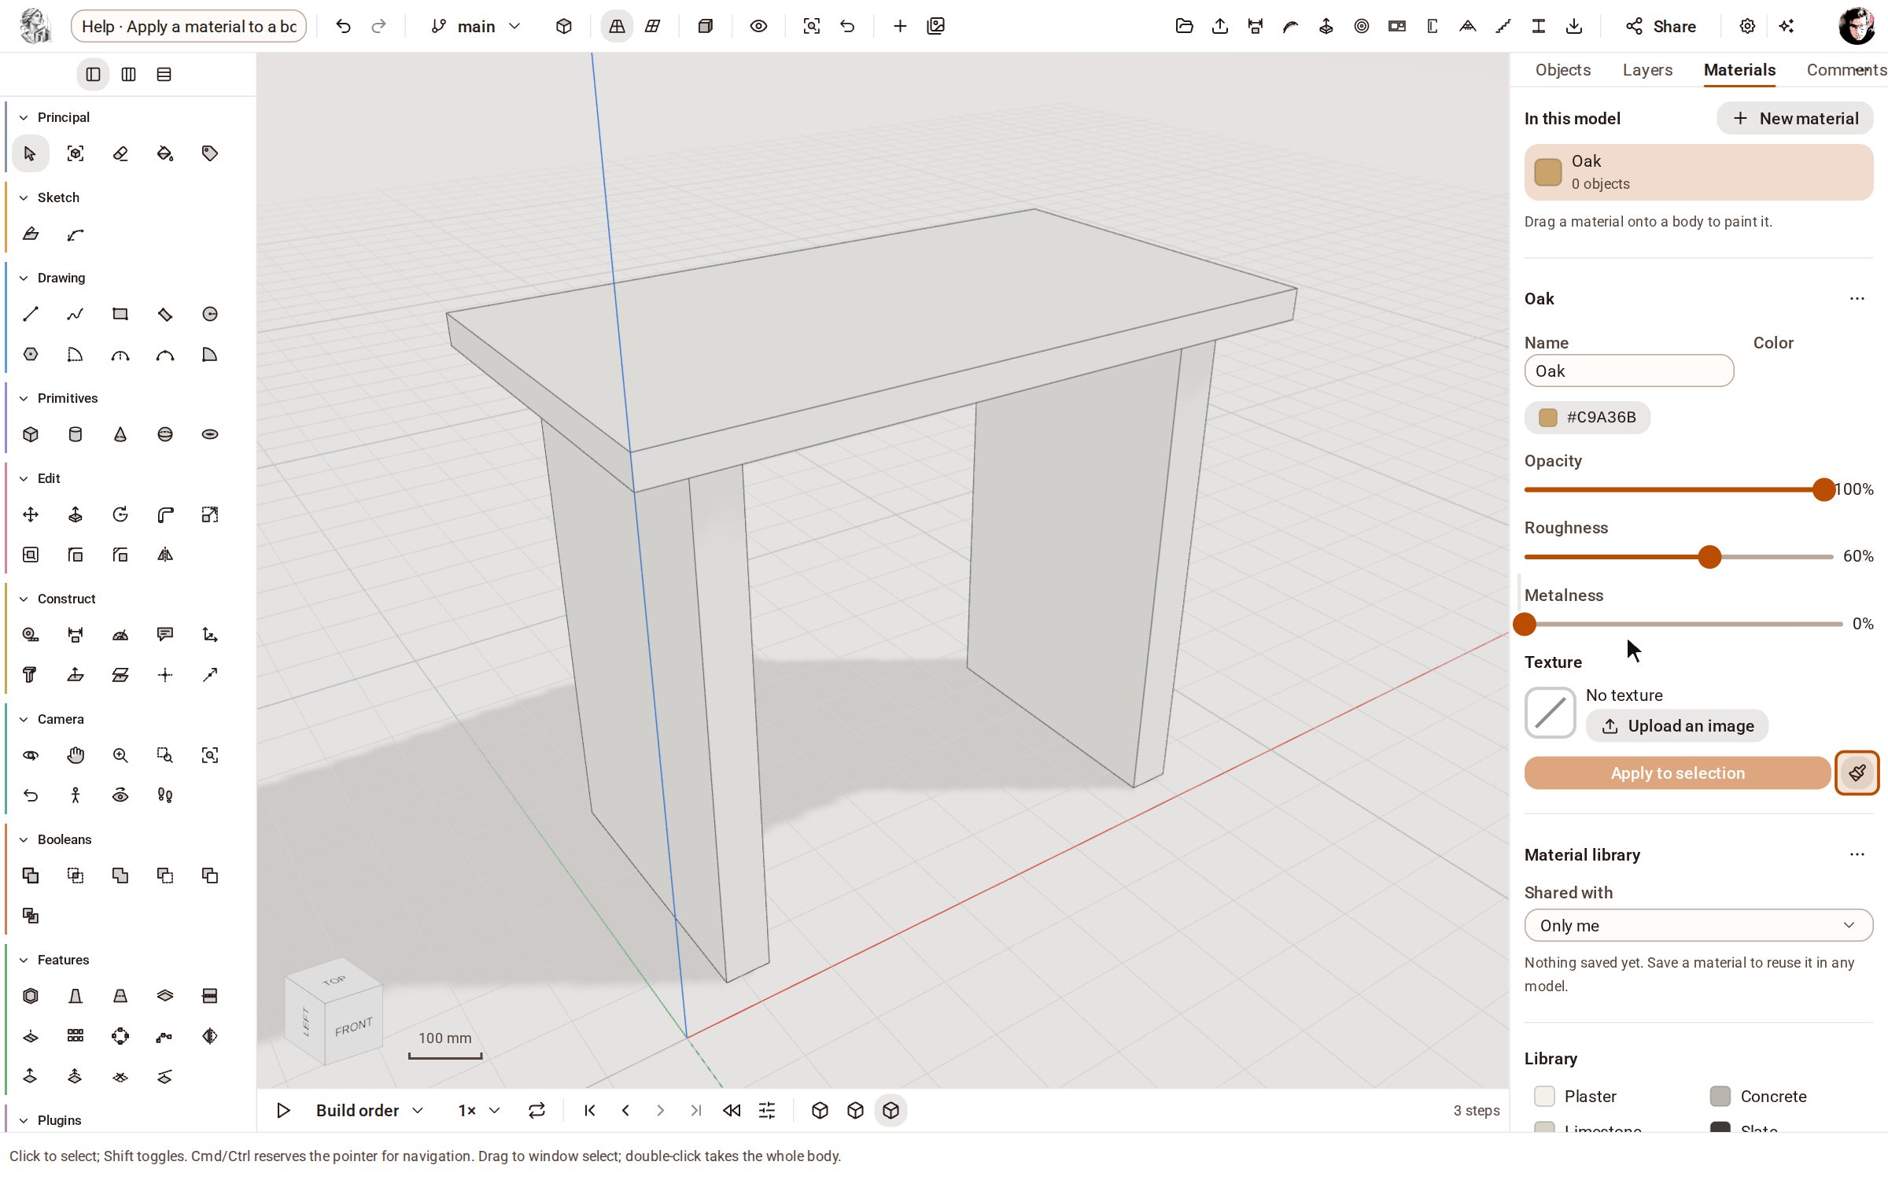Pick the Eraser tool in Principal
Screen dimensions: 1888x1180
pyautogui.click(x=120, y=153)
